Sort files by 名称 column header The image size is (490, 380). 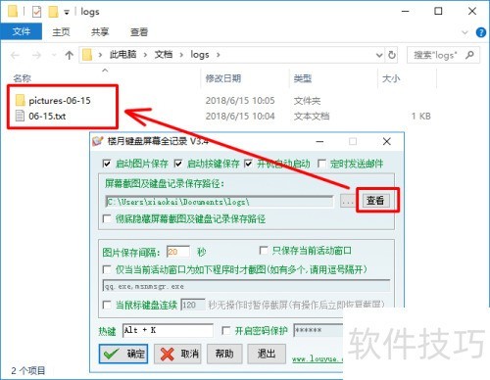(22, 78)
